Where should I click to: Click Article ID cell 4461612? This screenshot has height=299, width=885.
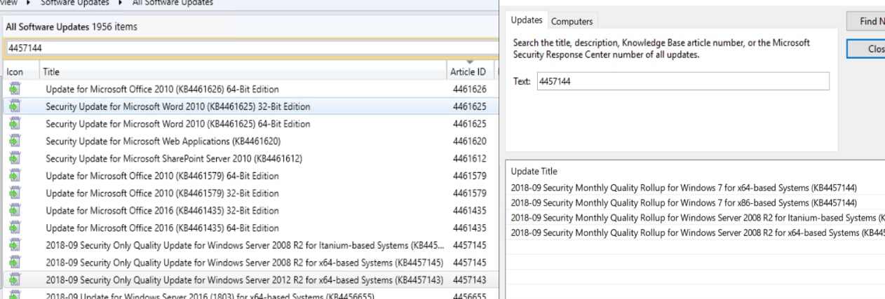[x=469, y=158]
